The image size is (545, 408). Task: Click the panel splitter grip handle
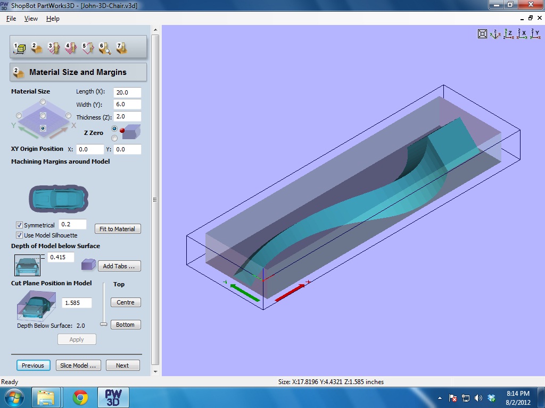coord(155,200)
